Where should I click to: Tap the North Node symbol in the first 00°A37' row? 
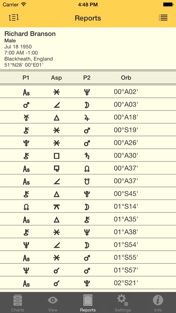pyautogui.click(x=87, y=169)
